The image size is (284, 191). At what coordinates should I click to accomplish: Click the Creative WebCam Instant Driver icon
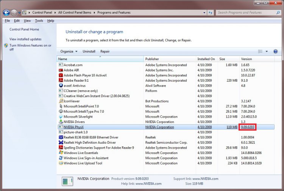click(61, 96)
